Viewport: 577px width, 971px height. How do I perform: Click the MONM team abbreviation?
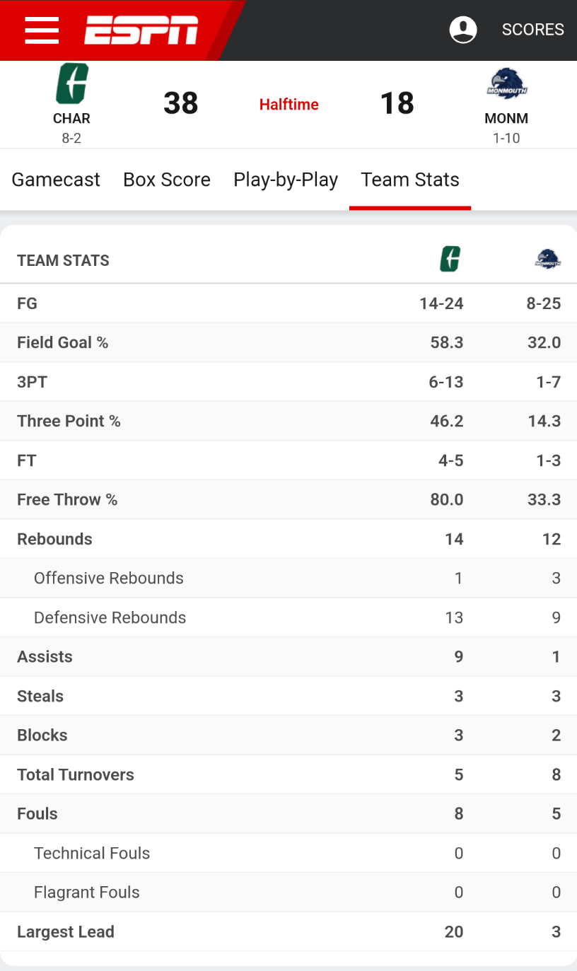click(506, 118)
